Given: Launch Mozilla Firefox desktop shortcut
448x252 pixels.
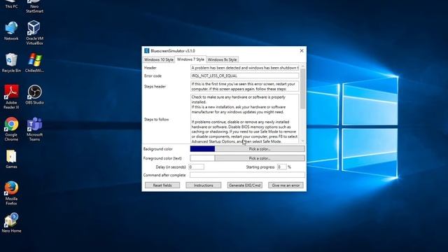Looking at the screenshot, I should click(11, 193).
